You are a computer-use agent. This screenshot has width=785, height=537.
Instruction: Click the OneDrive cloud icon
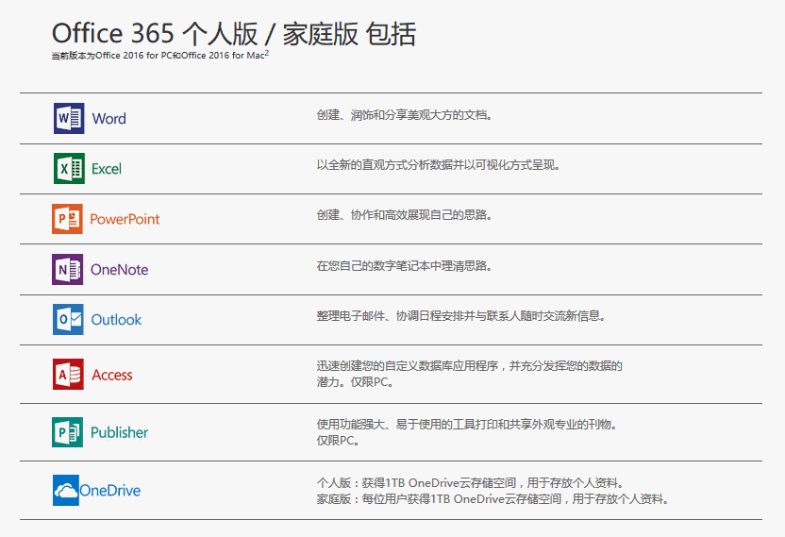66,490
